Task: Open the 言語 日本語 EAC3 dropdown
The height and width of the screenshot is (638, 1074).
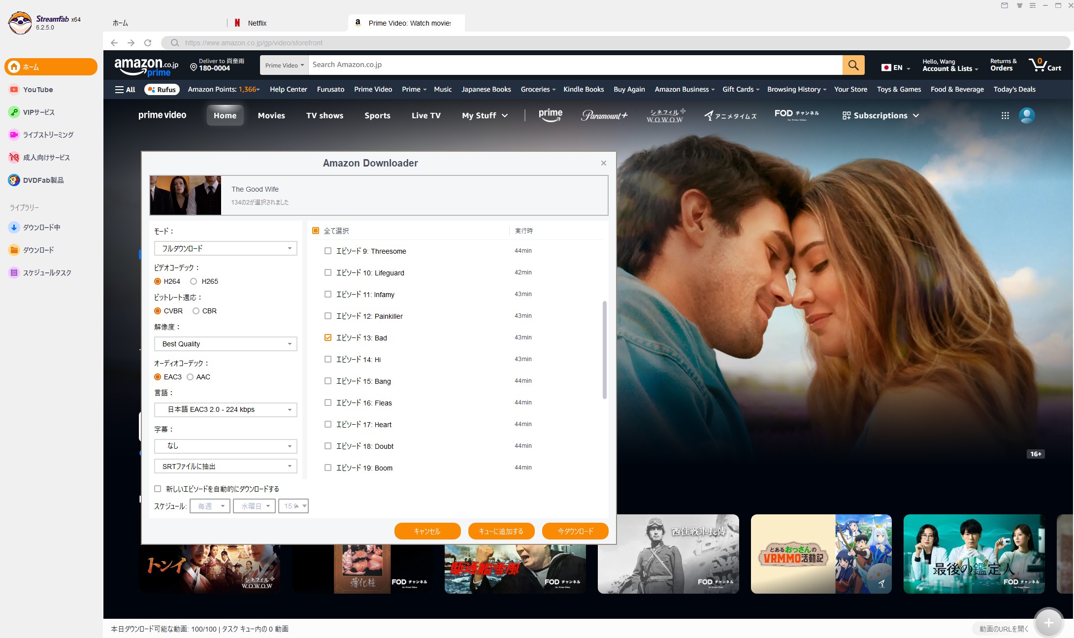Action: [x=226, y=409]
